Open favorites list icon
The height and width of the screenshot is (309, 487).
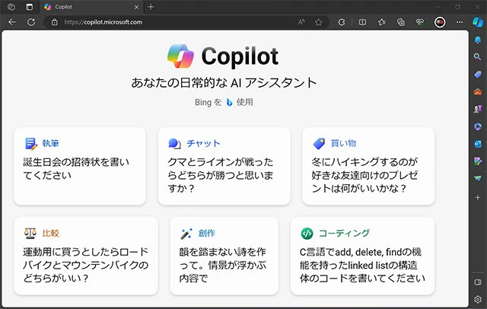tap(382, 22)
